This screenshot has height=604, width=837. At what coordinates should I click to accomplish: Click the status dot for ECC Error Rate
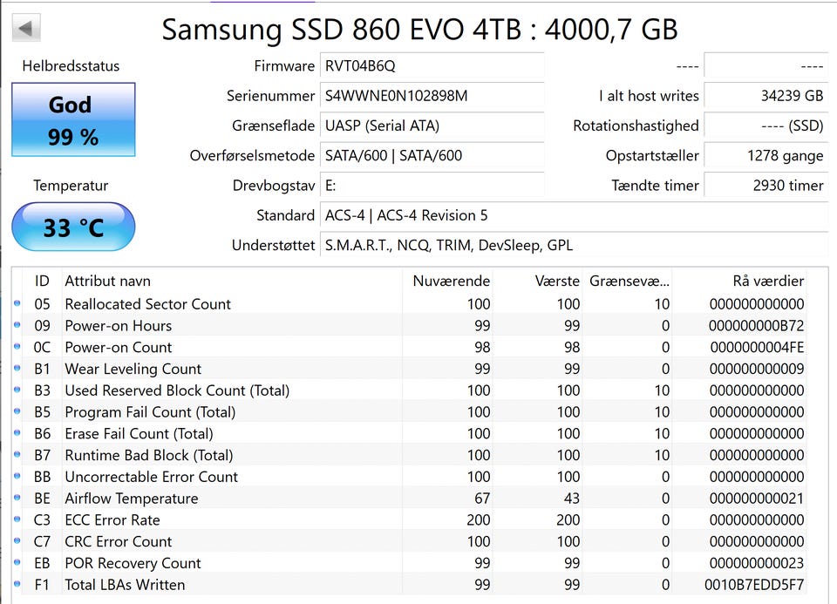click(17, 519)
